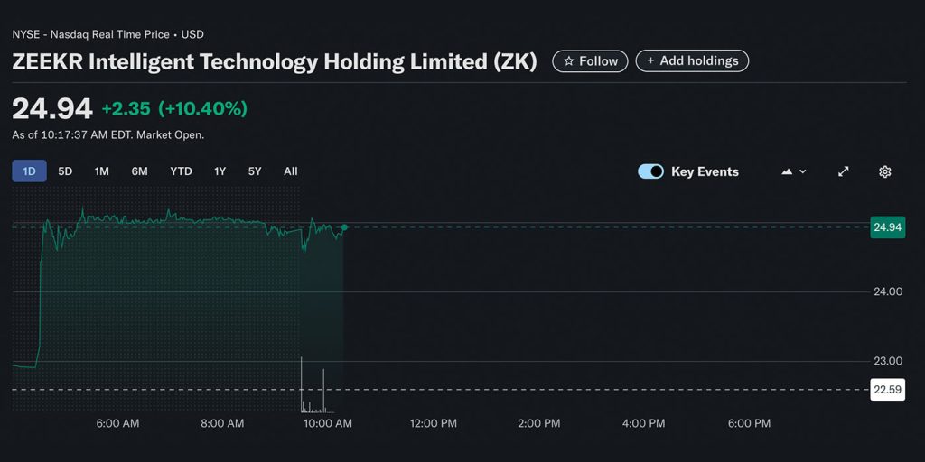This screenshot has width=925, height=462.
Task: Click the latest price dot on chart
Action: pos(344,227)
